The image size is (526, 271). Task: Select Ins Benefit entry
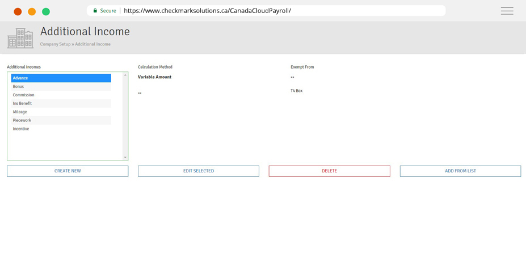pyautogui.click(x=61, y=104)
